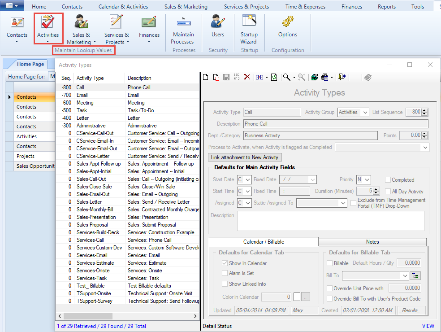Enable the Billable checkbox
The image size is (441, 332).
coord(330,263)
